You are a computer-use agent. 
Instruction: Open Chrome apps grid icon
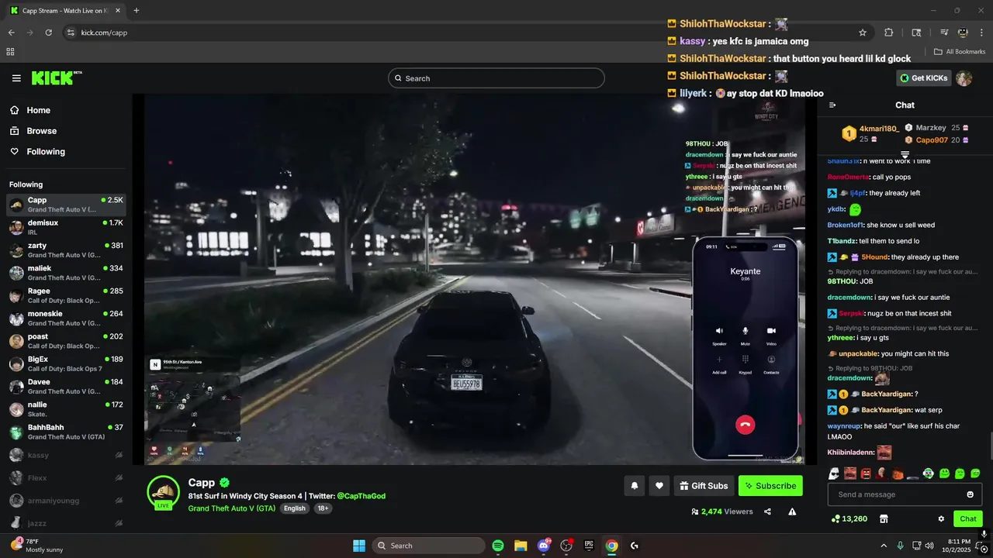click(10, 52)
